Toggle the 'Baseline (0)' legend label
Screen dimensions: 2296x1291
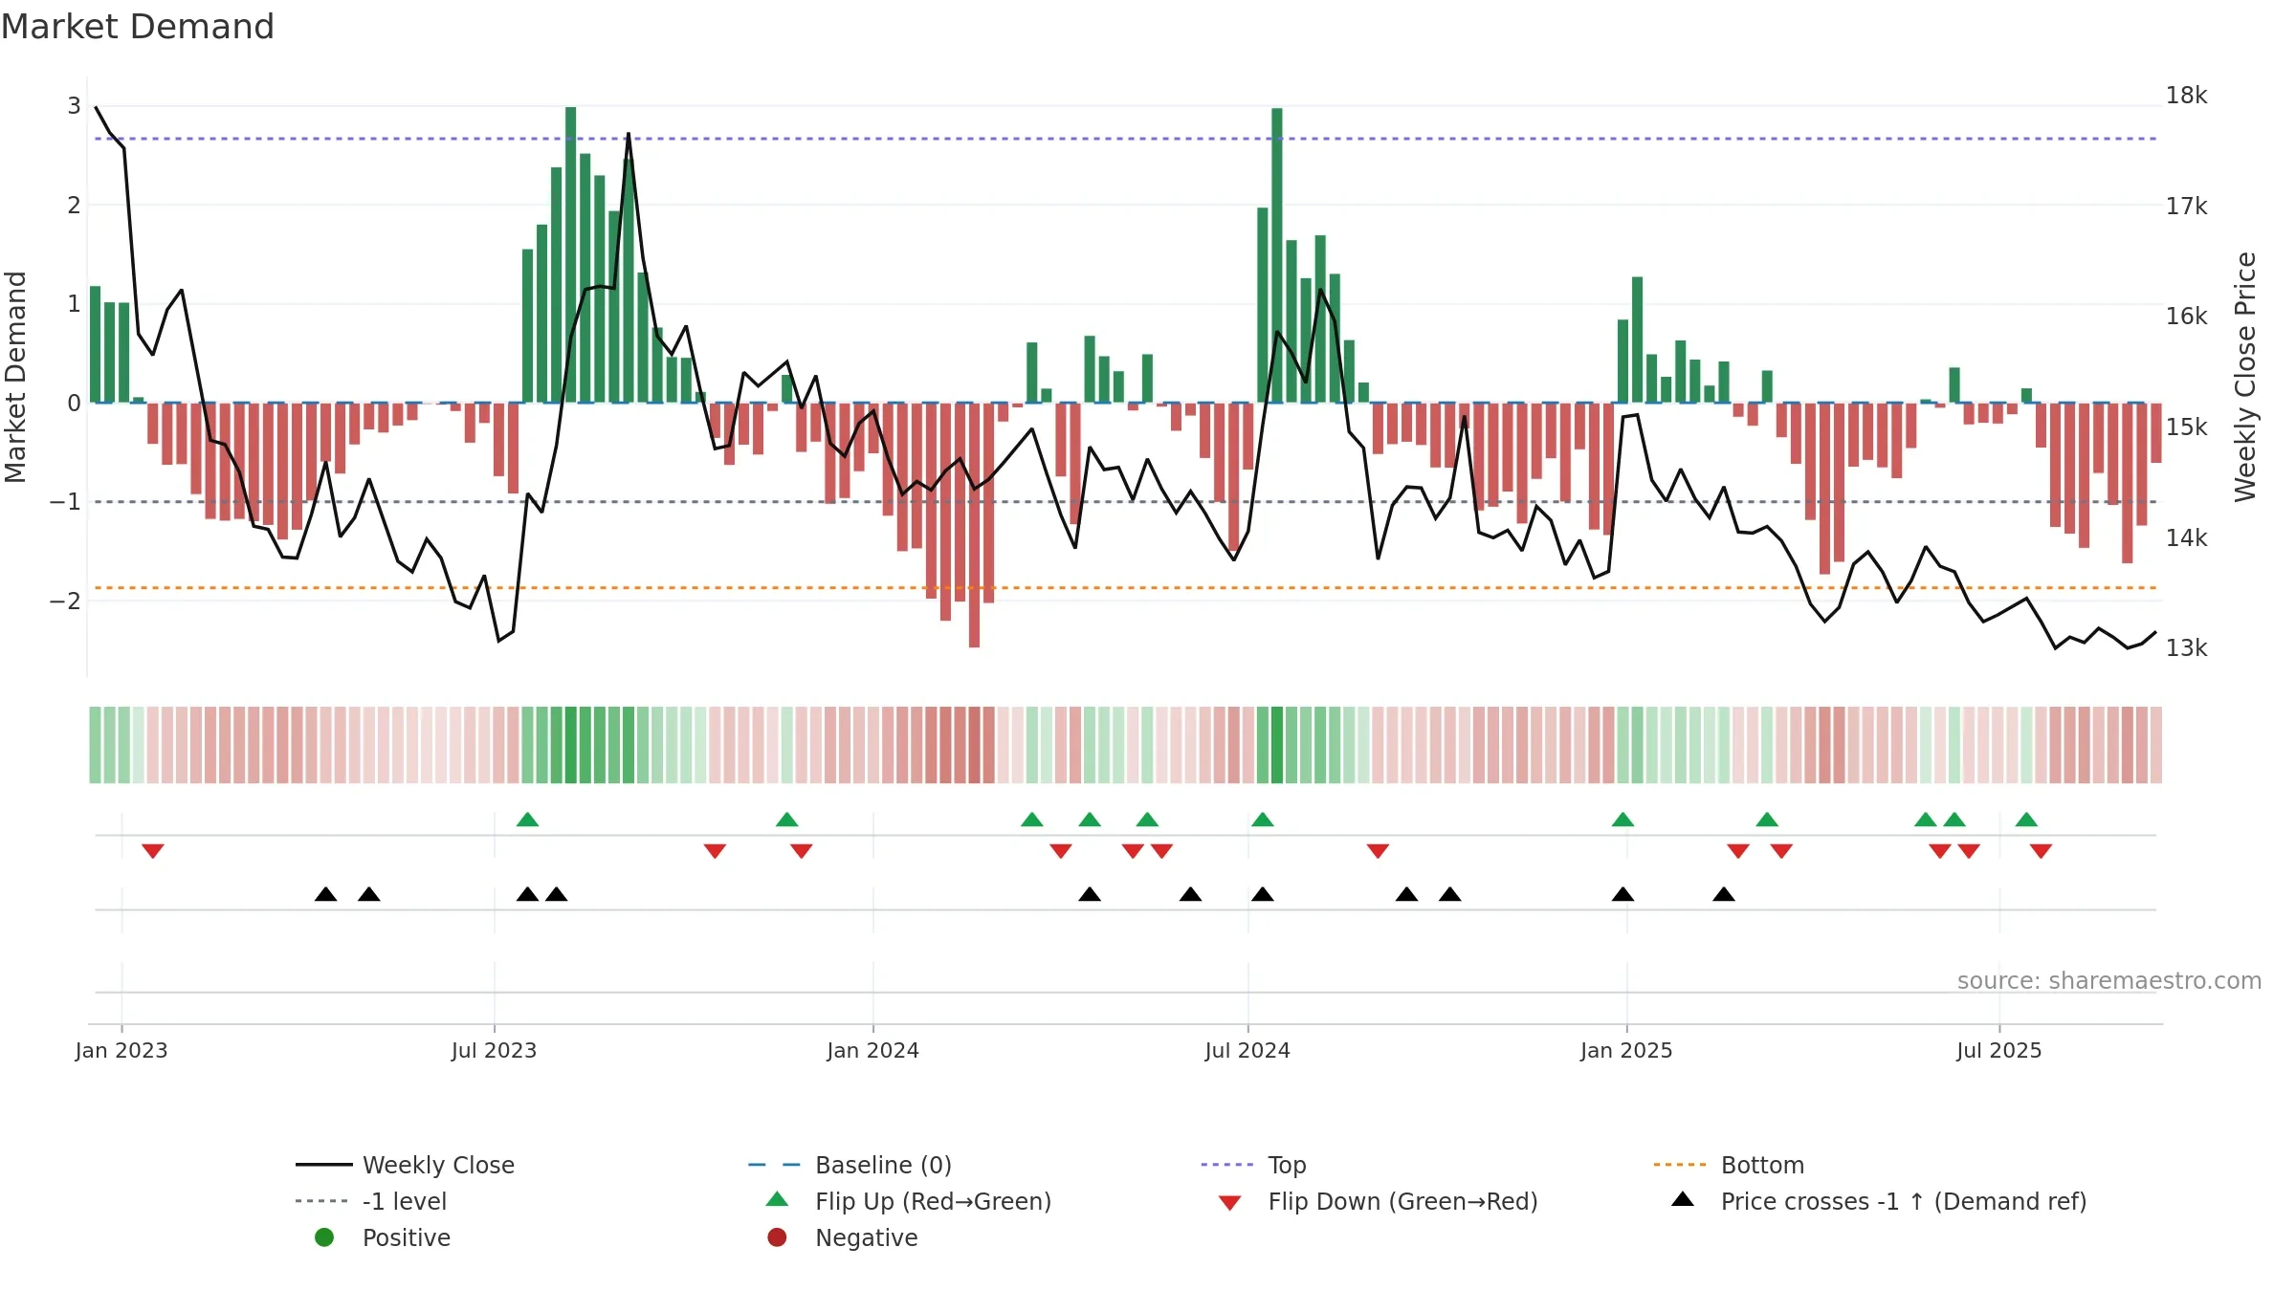[883, 1165]
